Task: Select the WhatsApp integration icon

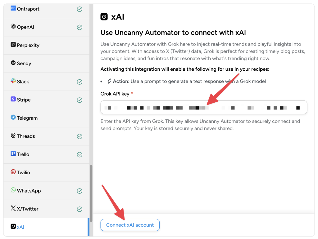Action: 13,191
